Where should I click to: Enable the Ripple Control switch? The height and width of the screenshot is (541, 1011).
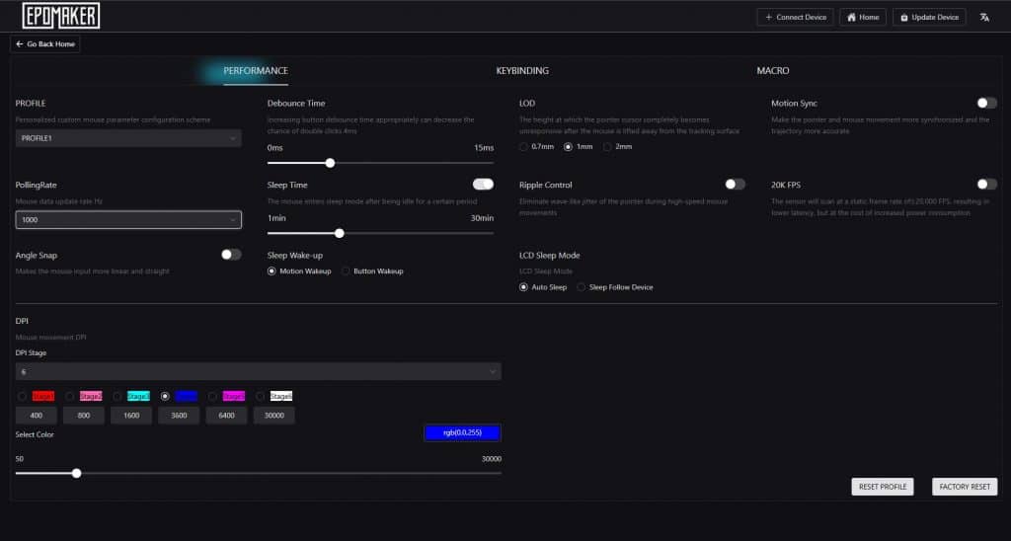(735, 185)
